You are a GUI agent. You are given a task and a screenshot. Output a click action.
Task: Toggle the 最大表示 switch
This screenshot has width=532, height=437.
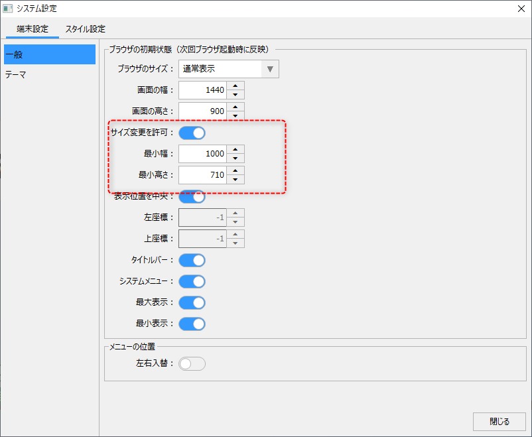[192, 302]
